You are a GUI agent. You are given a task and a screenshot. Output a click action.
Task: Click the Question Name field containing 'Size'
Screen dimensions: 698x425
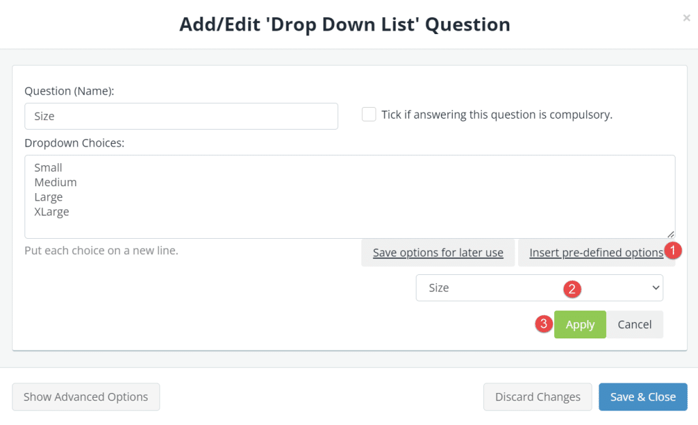[x=181, y=116]
